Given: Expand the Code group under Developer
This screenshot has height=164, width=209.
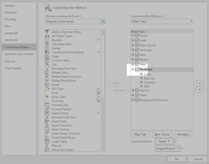Looking at the screenshot, I should click(x=142, y=74).
